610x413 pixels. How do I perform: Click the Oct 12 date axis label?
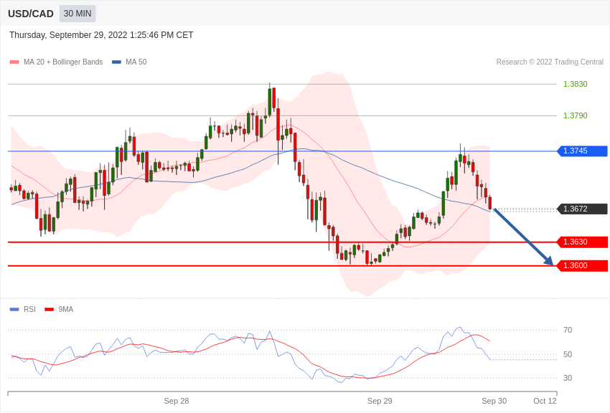(x=545, y=401)
